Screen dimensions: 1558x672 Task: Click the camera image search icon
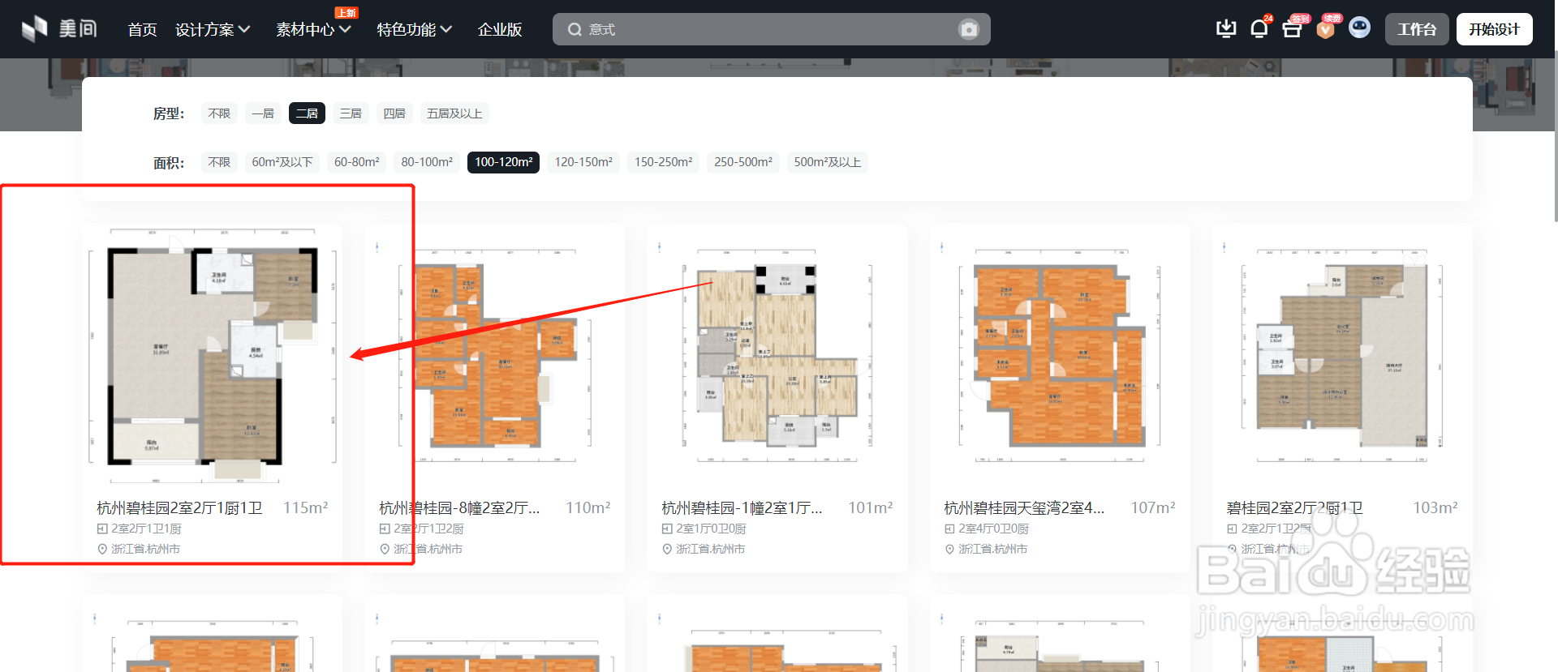(969, 29)
